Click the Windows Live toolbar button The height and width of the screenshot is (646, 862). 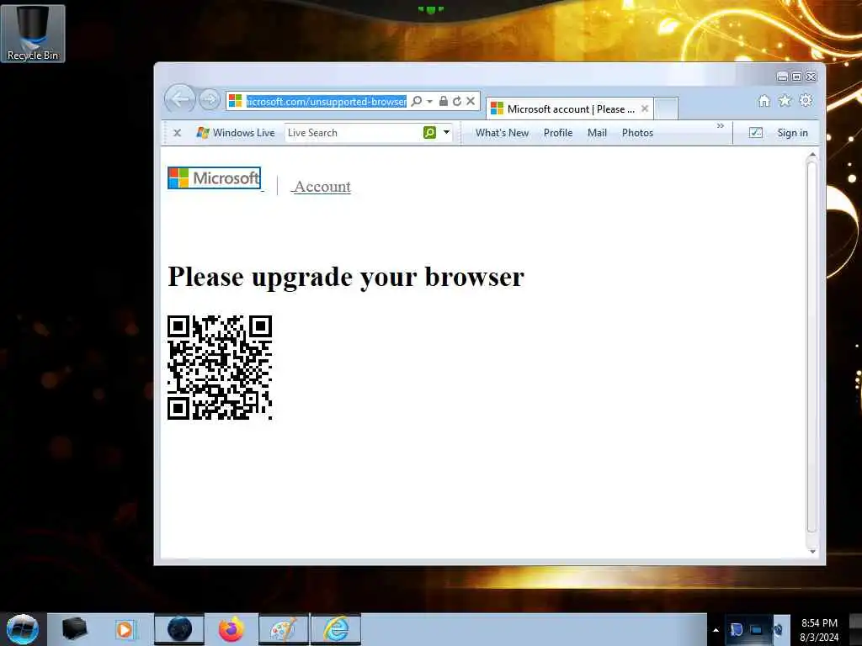click(236, 132)
